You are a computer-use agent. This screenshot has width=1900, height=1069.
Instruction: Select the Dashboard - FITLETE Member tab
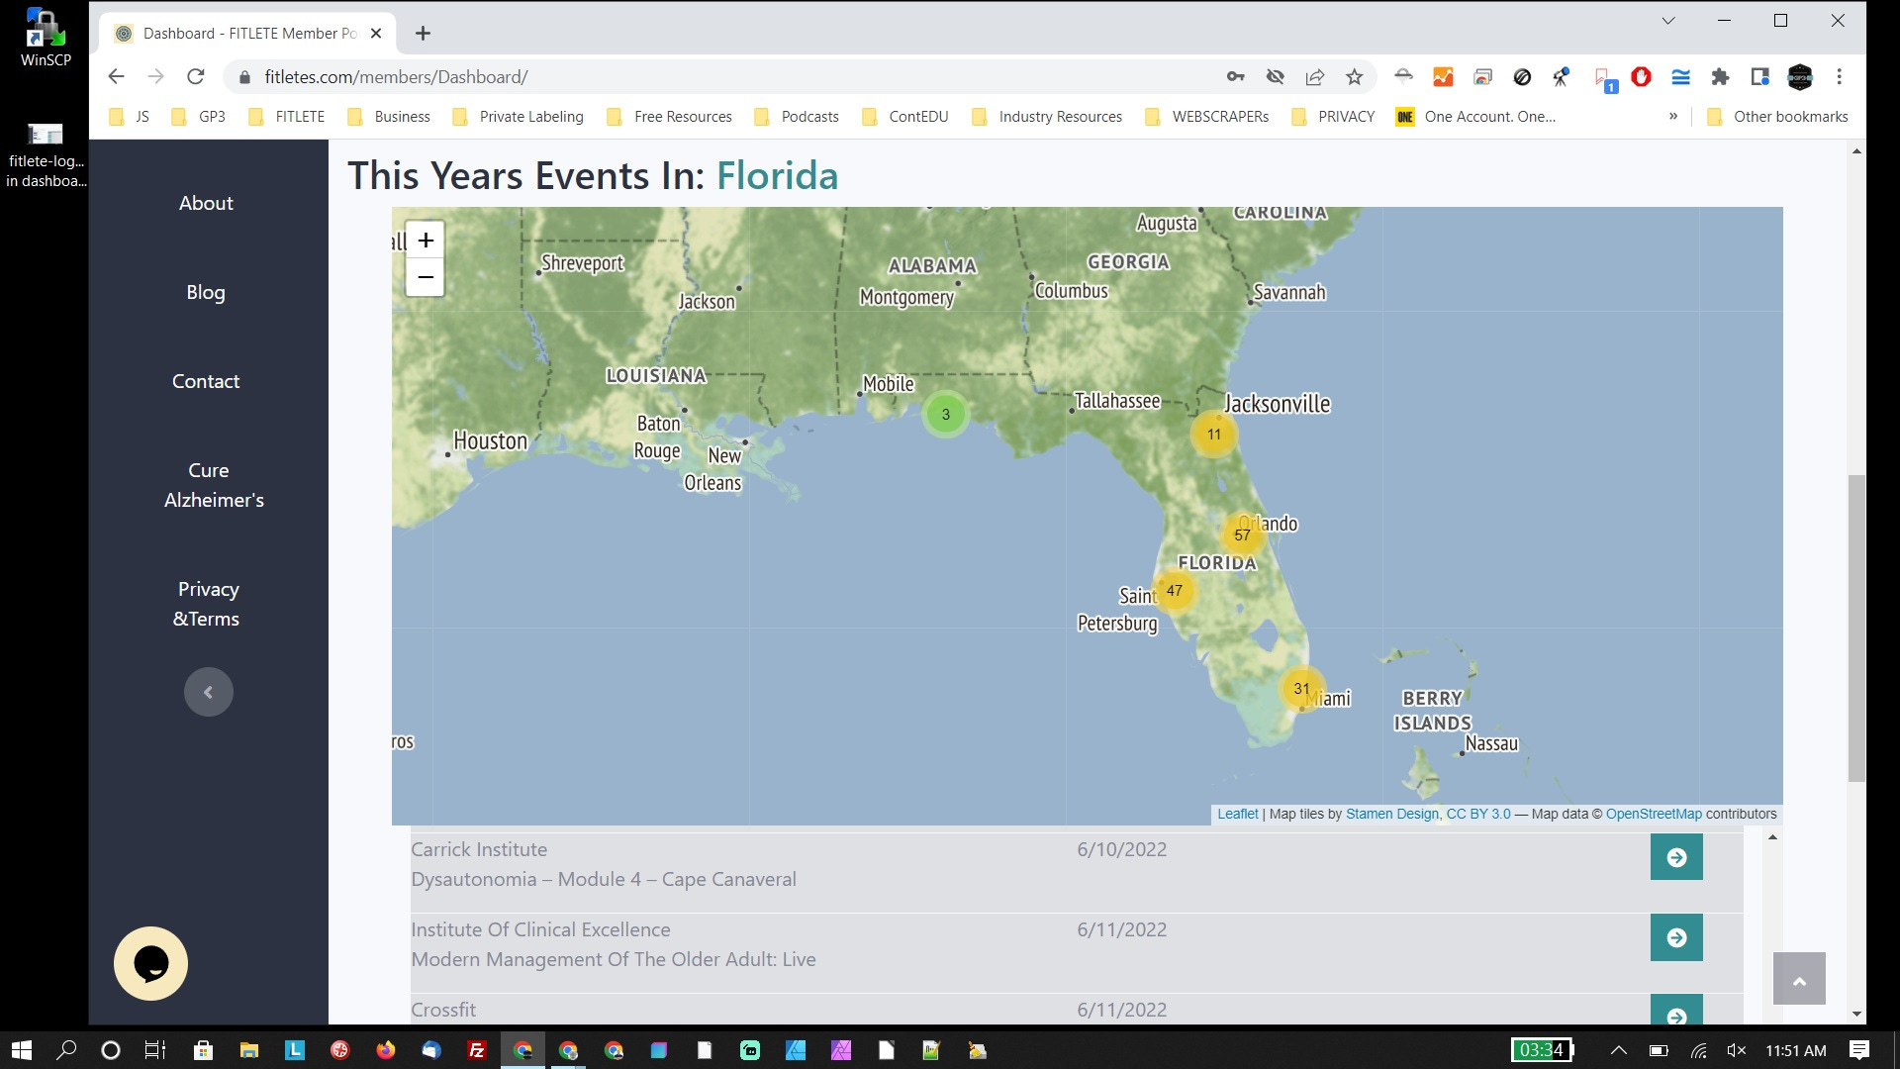pos(247,34)
